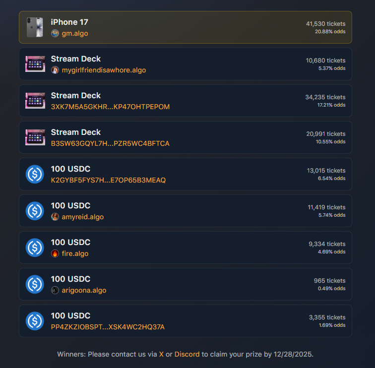The width and height of the screenshot is (375, 368).
Task: Open amyreid.algo winner link
Action: (x=83, y=217)
